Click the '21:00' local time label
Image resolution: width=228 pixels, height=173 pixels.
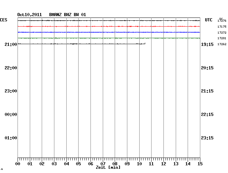pyautogui.click(x=11, y=44)
